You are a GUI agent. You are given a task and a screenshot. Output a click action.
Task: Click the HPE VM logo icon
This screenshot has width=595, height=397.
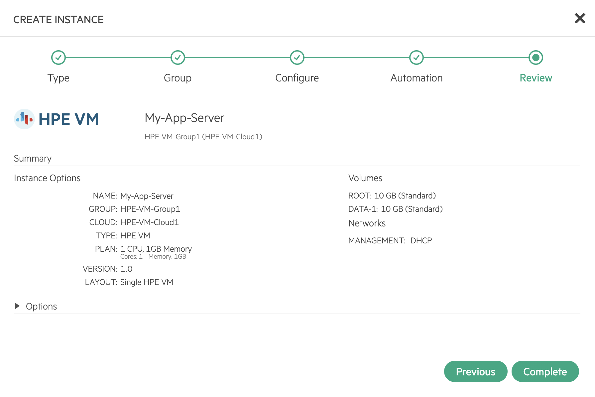click(24, 119)
